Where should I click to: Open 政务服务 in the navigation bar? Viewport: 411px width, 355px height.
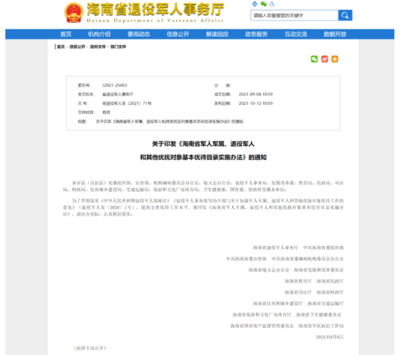click(x=256, y=34)
